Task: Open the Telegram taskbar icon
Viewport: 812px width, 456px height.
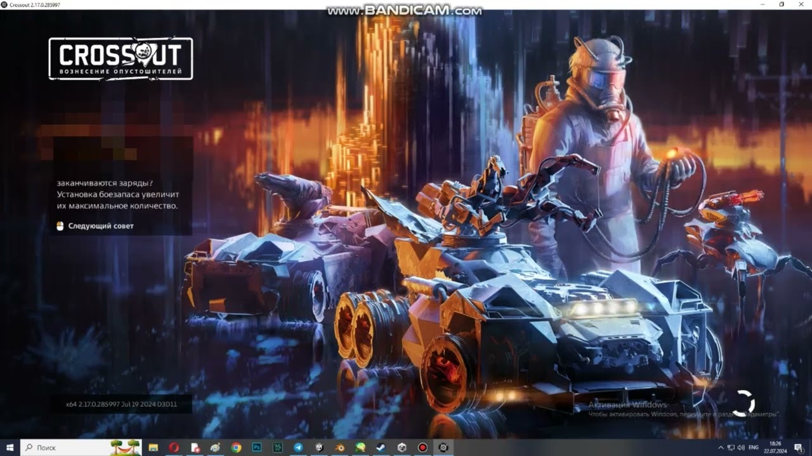Action: coord(298,447)
